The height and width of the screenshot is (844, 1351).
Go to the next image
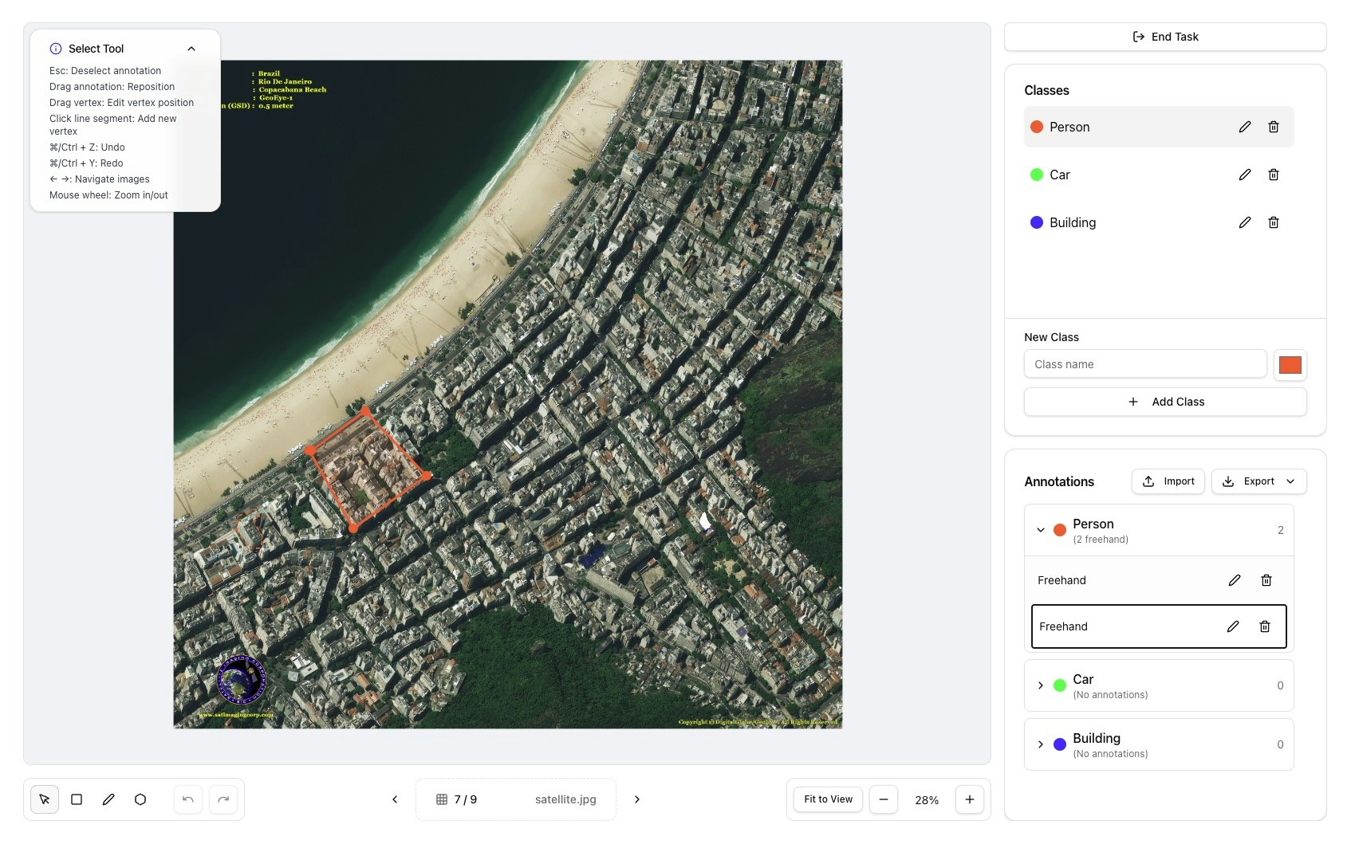pos(636,799)
